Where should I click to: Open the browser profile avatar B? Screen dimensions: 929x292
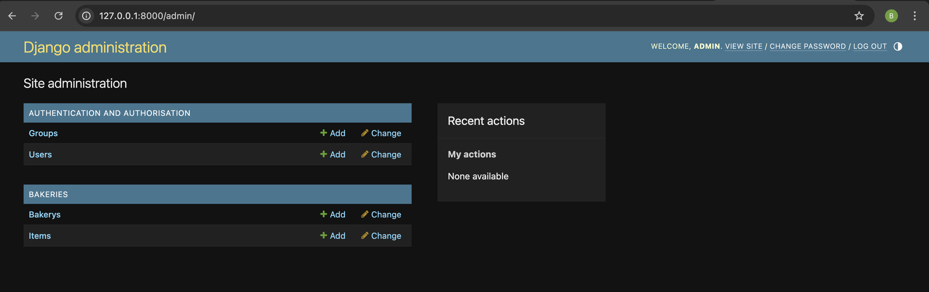click(891, 16)
